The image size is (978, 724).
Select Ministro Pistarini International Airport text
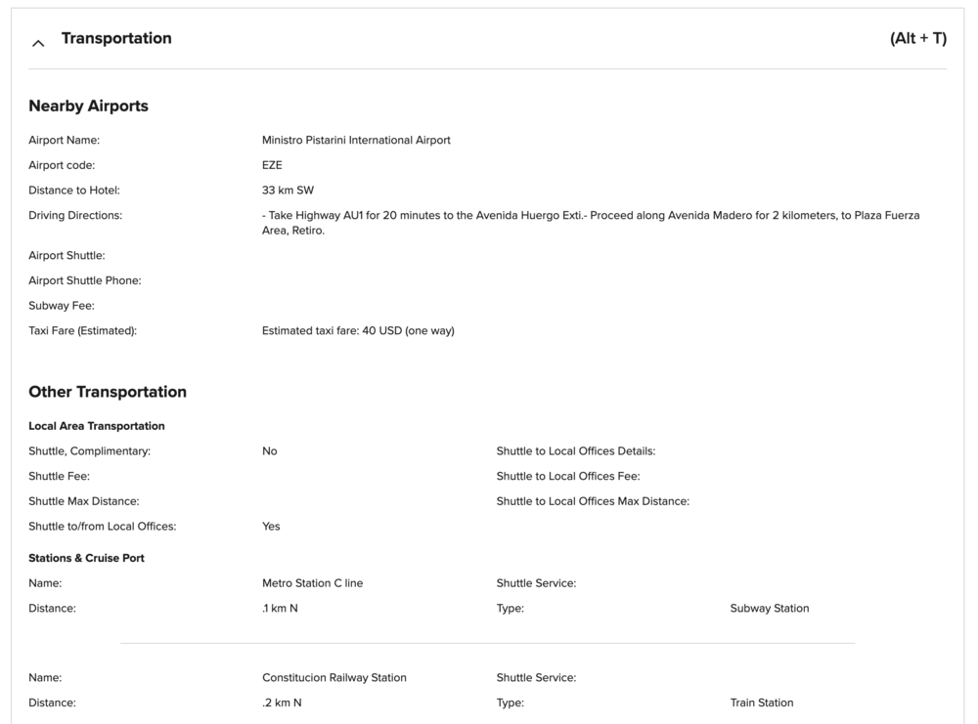point(356,140)
